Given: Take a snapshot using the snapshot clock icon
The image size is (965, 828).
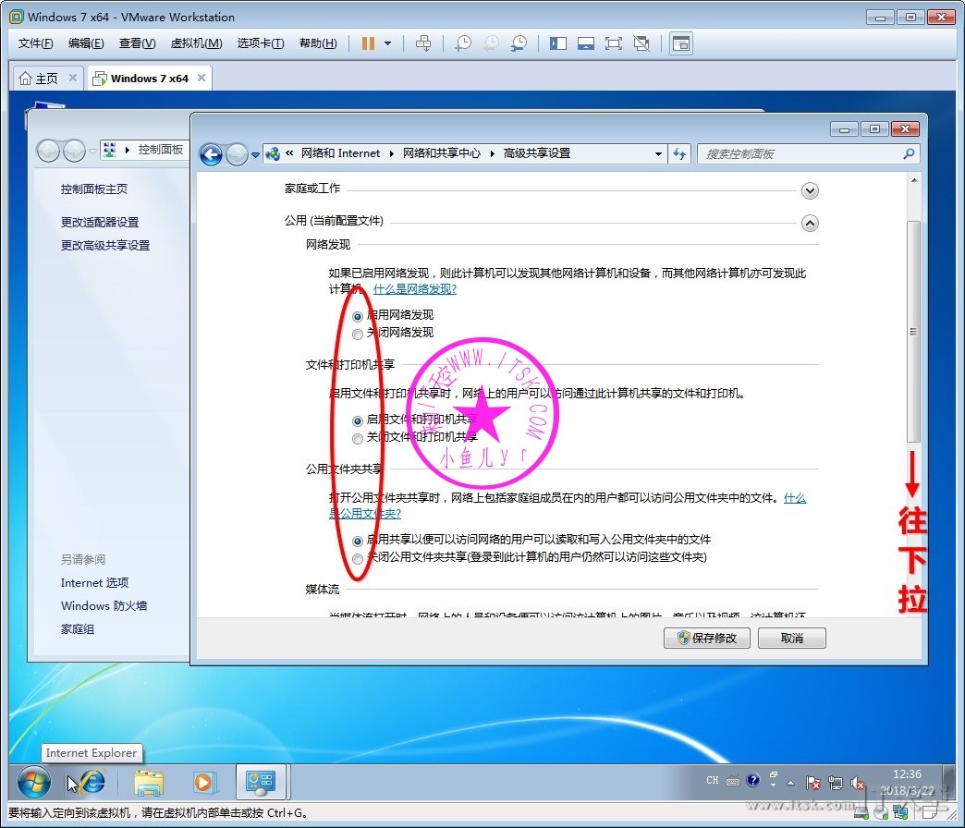Looking at the screenshot, I should 462,43.
